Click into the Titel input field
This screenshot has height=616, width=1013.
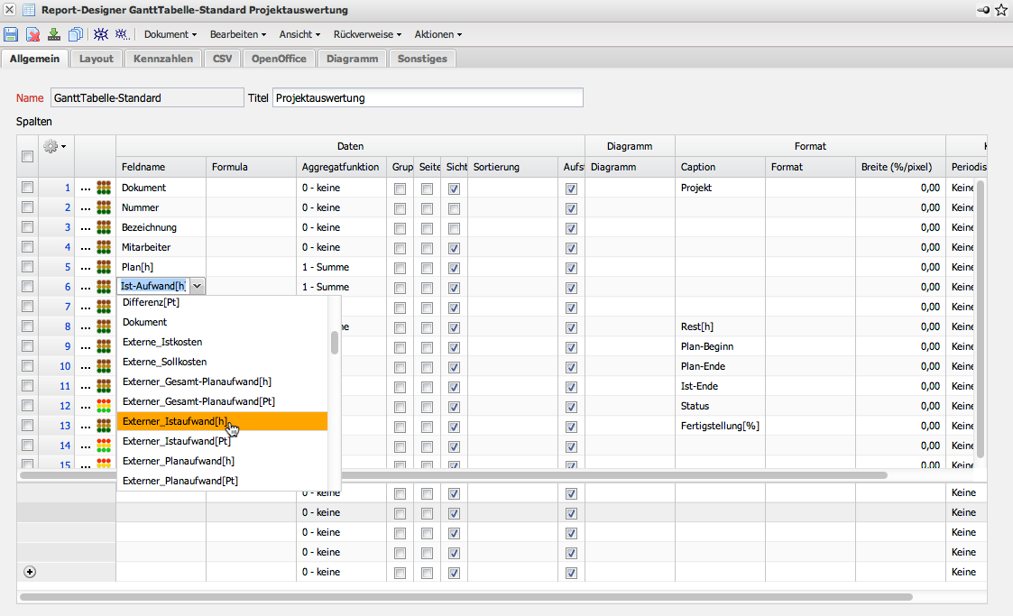pyautogui.click(x=427, y=97)
